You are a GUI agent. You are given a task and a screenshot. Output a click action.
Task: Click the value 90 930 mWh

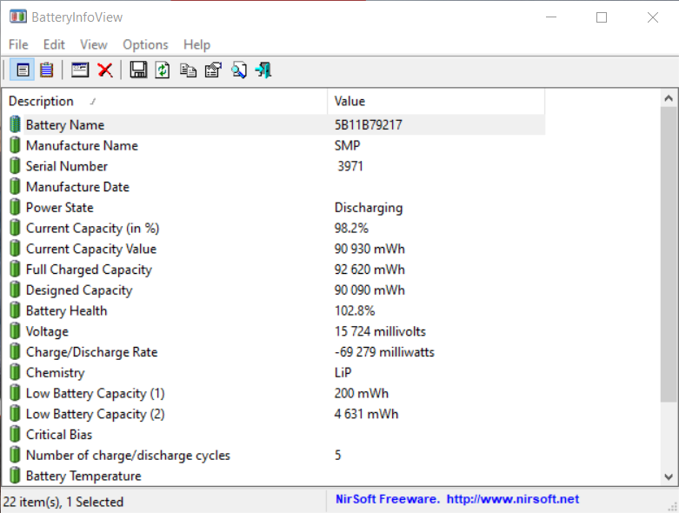click(x=369, y=249)
